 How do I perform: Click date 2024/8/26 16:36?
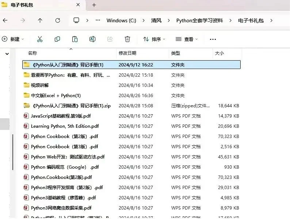click(136, 96)
